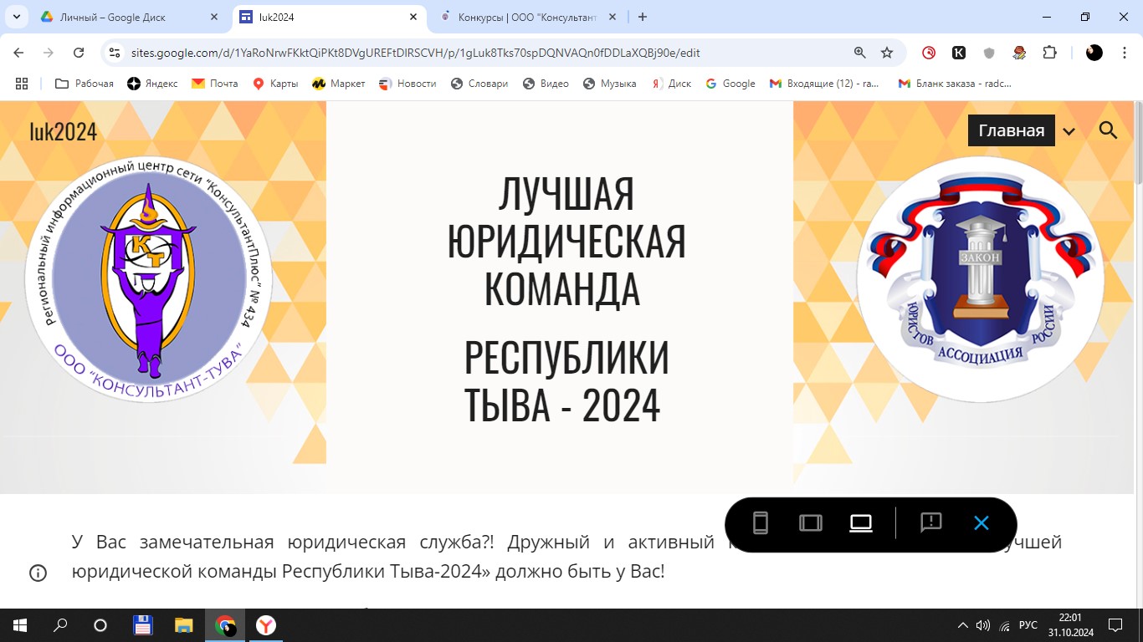The height and width of the screenshot is (642, 1143).
Task: Switch to Конкурсы Консультант tab
Action: coord(527,17)
